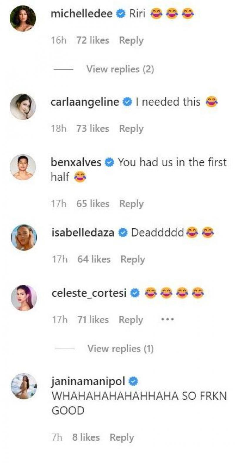
Task: View the 65 likes on benxalves's comment
Action: pos(93,204)
